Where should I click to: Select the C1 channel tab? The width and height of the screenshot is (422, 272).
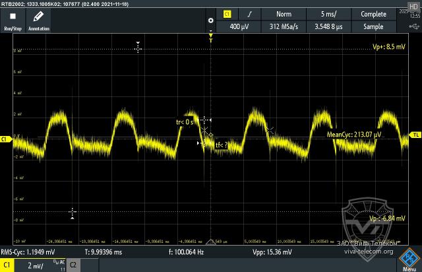(7, 265)
